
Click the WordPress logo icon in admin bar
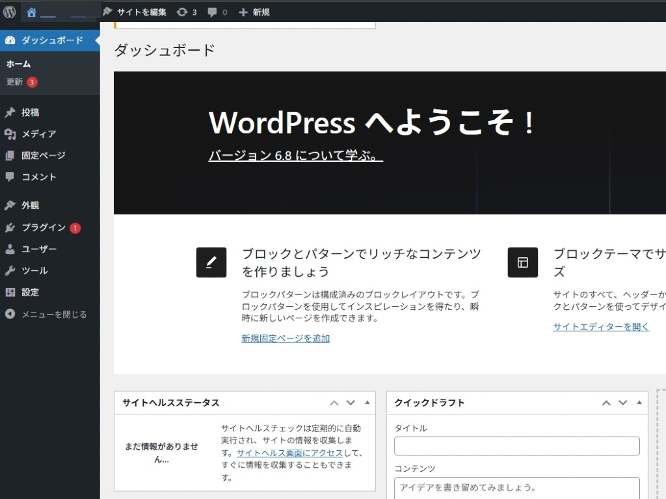[9, 12]
